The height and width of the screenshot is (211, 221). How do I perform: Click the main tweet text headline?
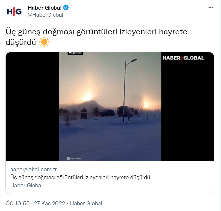(96, 37)
